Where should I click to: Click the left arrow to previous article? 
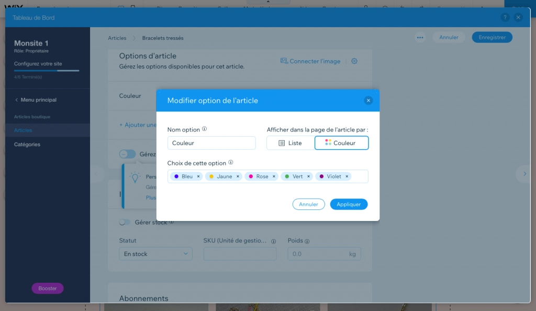(x=96, y=174)
